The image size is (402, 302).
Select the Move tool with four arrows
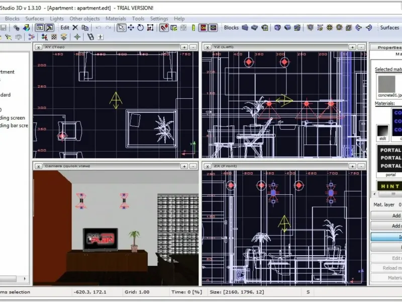[131, 28]
